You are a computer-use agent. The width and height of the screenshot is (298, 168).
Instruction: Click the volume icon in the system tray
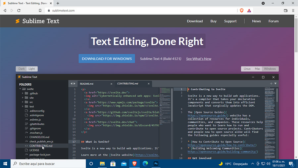(x=268, y=164)
